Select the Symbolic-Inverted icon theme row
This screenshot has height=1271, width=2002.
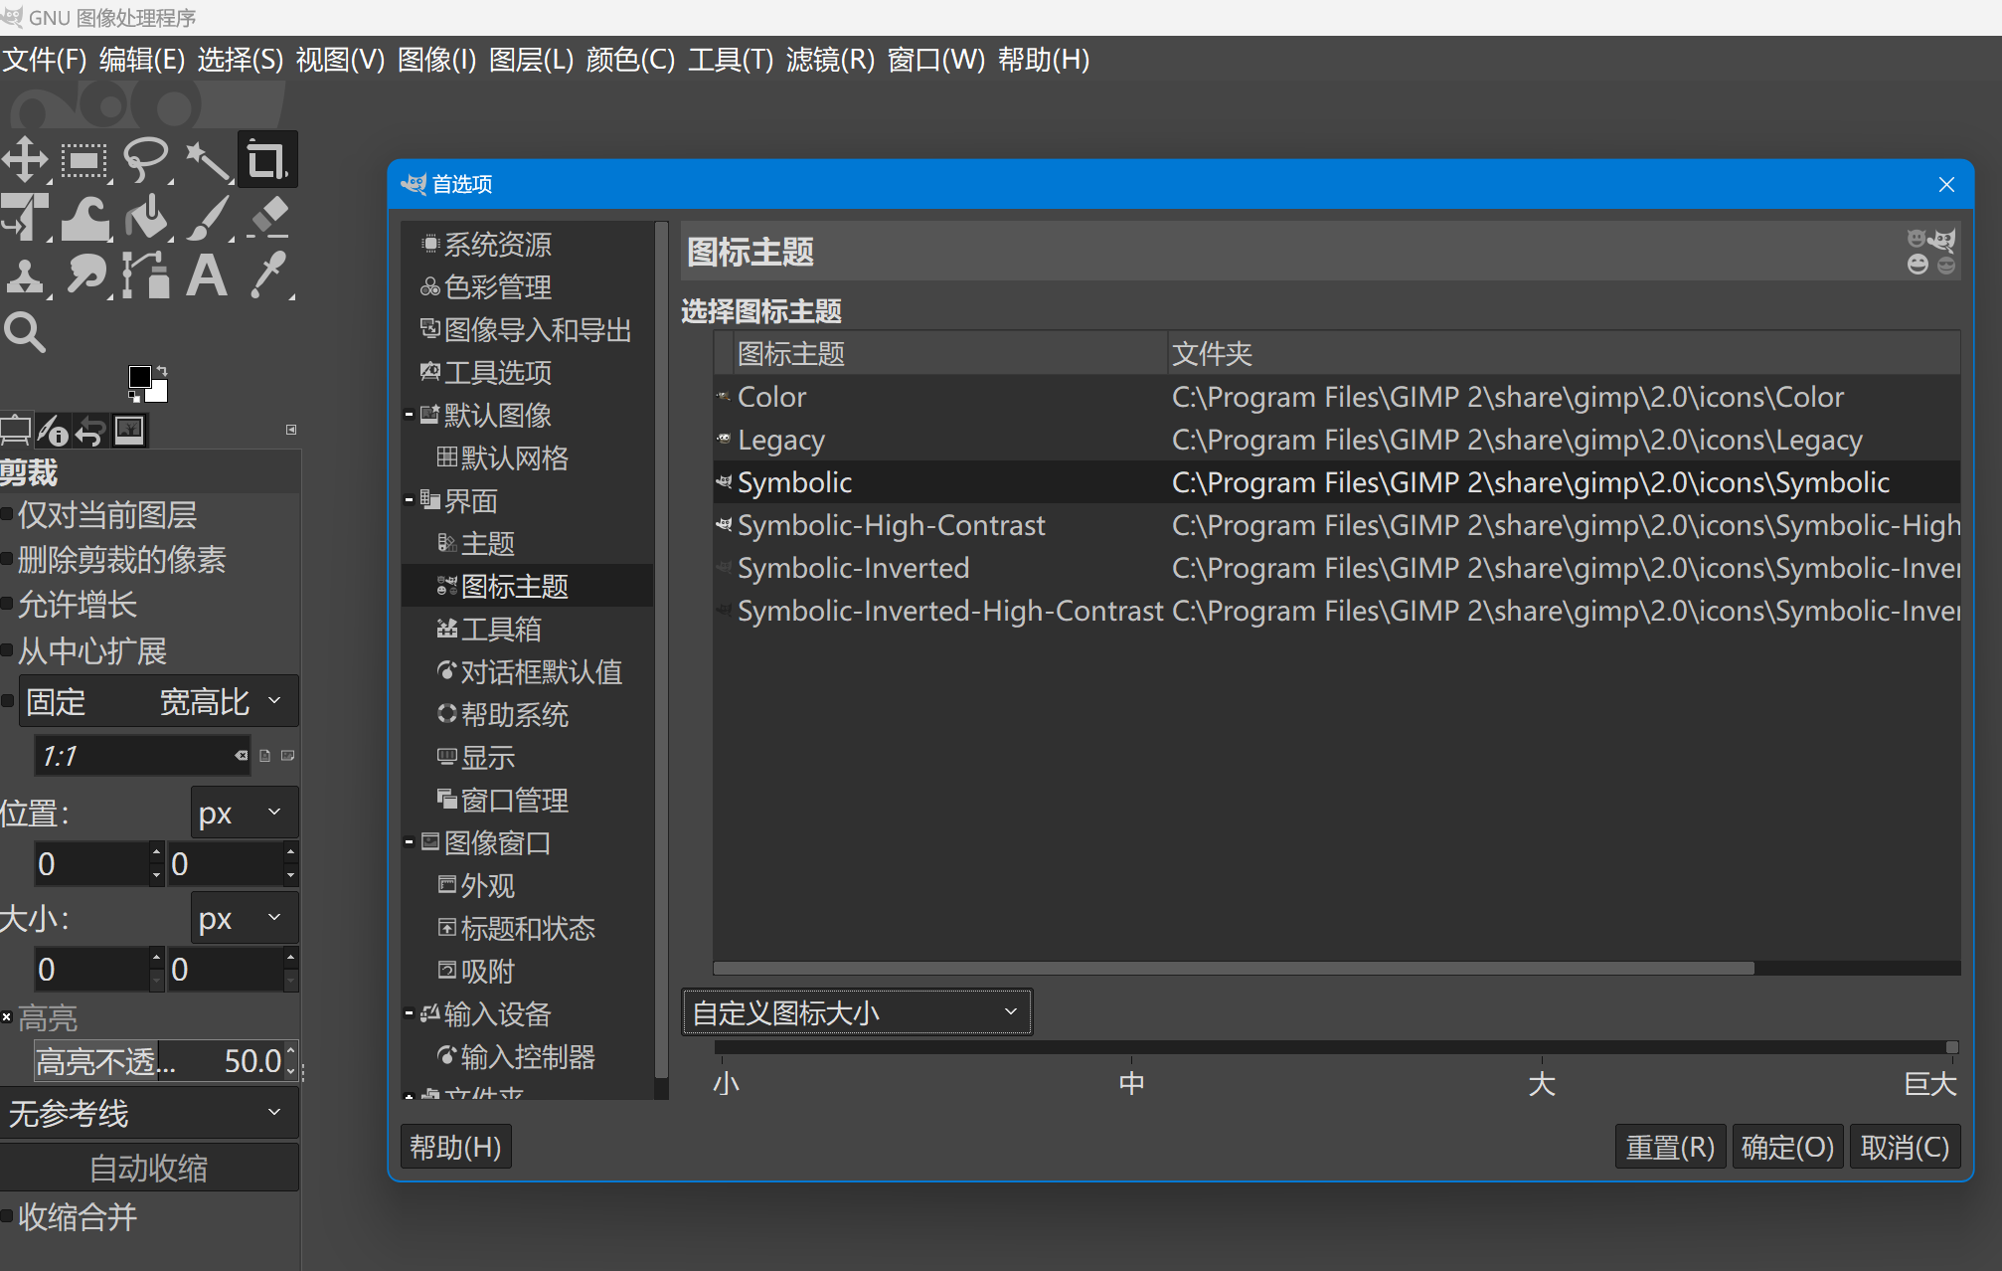tap(1337, 568)
